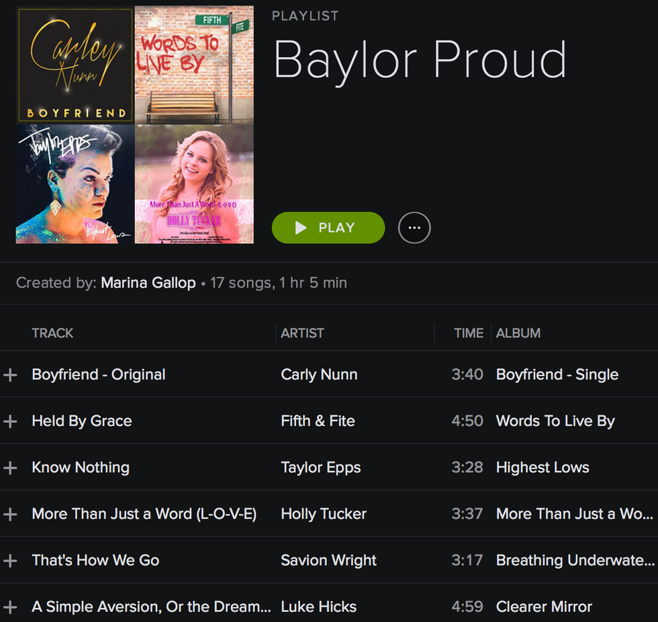Open Marina Gallop's profile link
The height and width of the screenshot is (622, 658).
[x=148, y=283]
